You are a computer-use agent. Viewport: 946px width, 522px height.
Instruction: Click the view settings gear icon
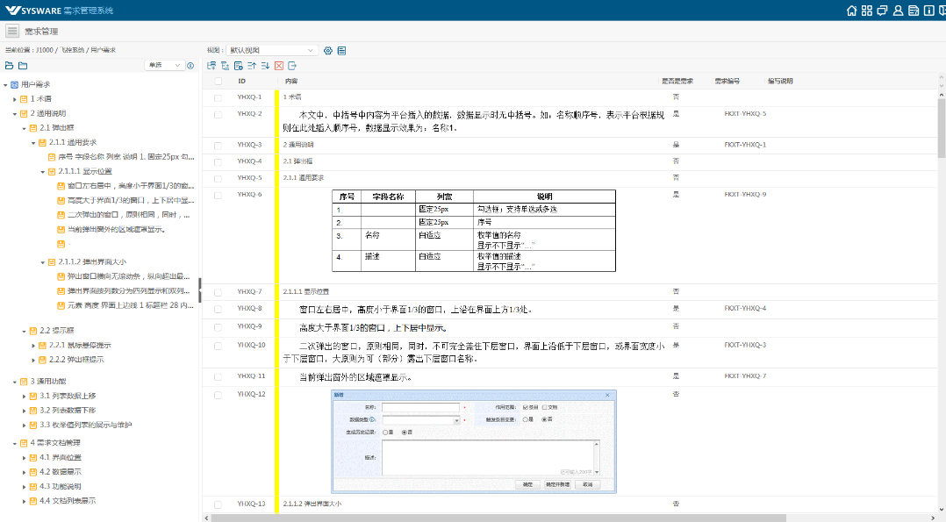(328, 51)
